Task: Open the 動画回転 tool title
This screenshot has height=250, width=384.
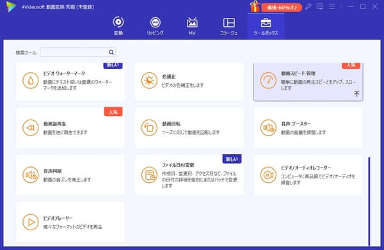Action: (171, 124)
